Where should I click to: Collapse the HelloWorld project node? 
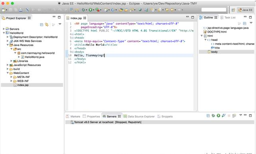coord(4,33)
